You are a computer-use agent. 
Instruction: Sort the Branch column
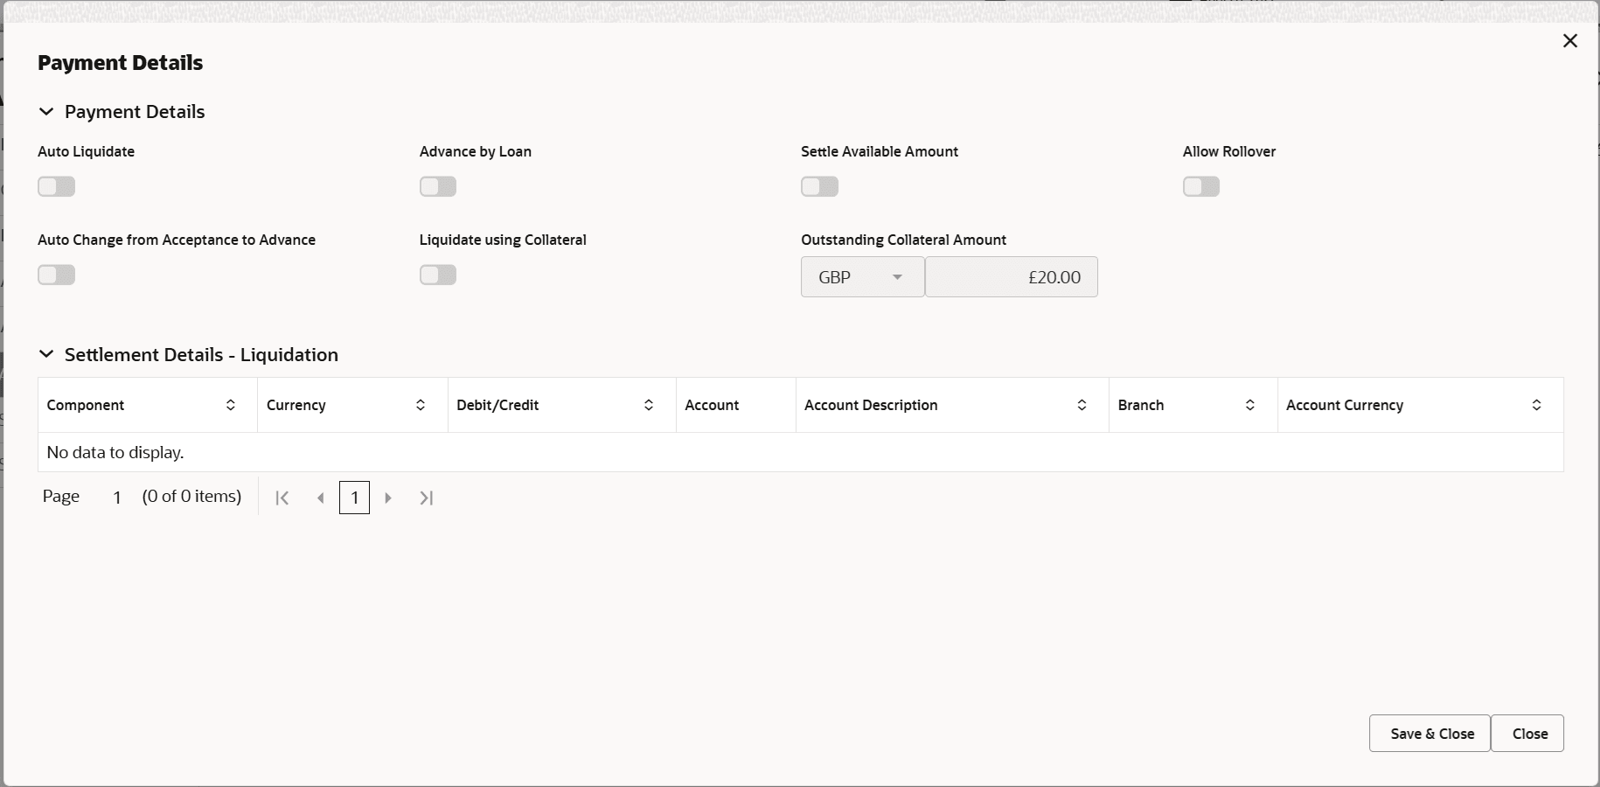click(x=1249, y=405)
